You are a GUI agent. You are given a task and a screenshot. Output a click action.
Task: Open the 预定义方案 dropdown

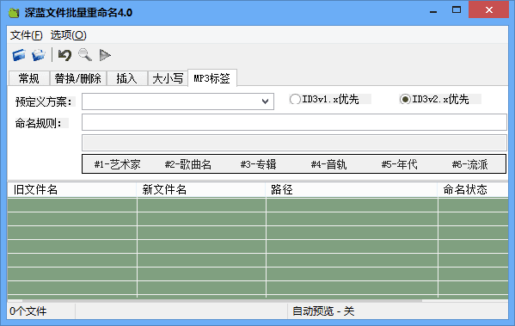coord(266,101)
